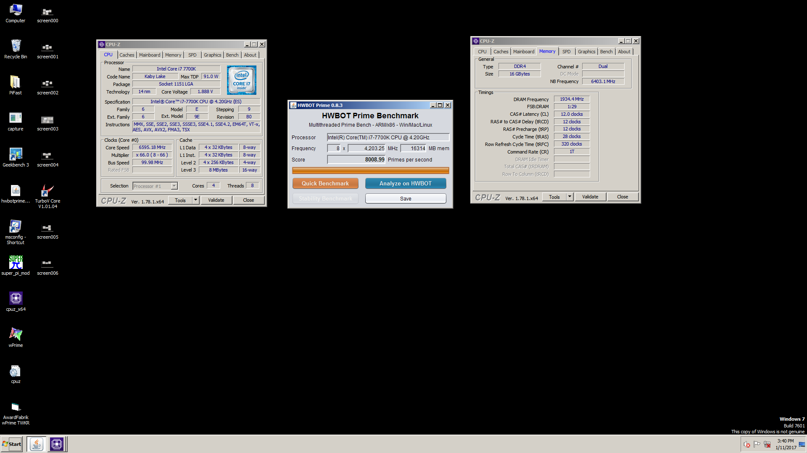Screen dimensions: 807x453
Task: Launch TurboV Core V1.01.04 icon
Action: [x=47, y=196]
